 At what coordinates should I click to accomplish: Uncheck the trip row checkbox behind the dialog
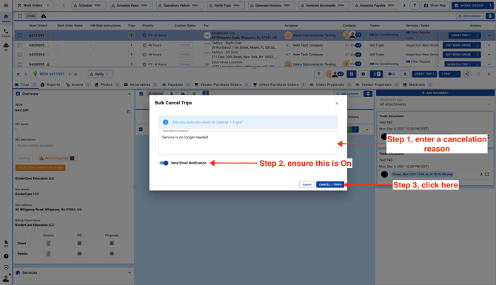[x=141, y=130]
